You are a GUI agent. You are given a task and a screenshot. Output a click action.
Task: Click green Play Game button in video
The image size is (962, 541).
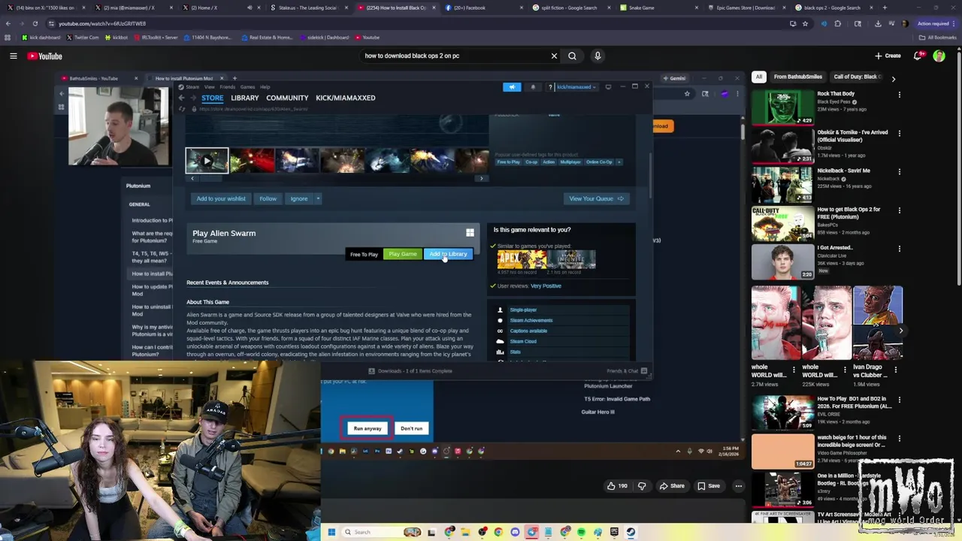403,254
